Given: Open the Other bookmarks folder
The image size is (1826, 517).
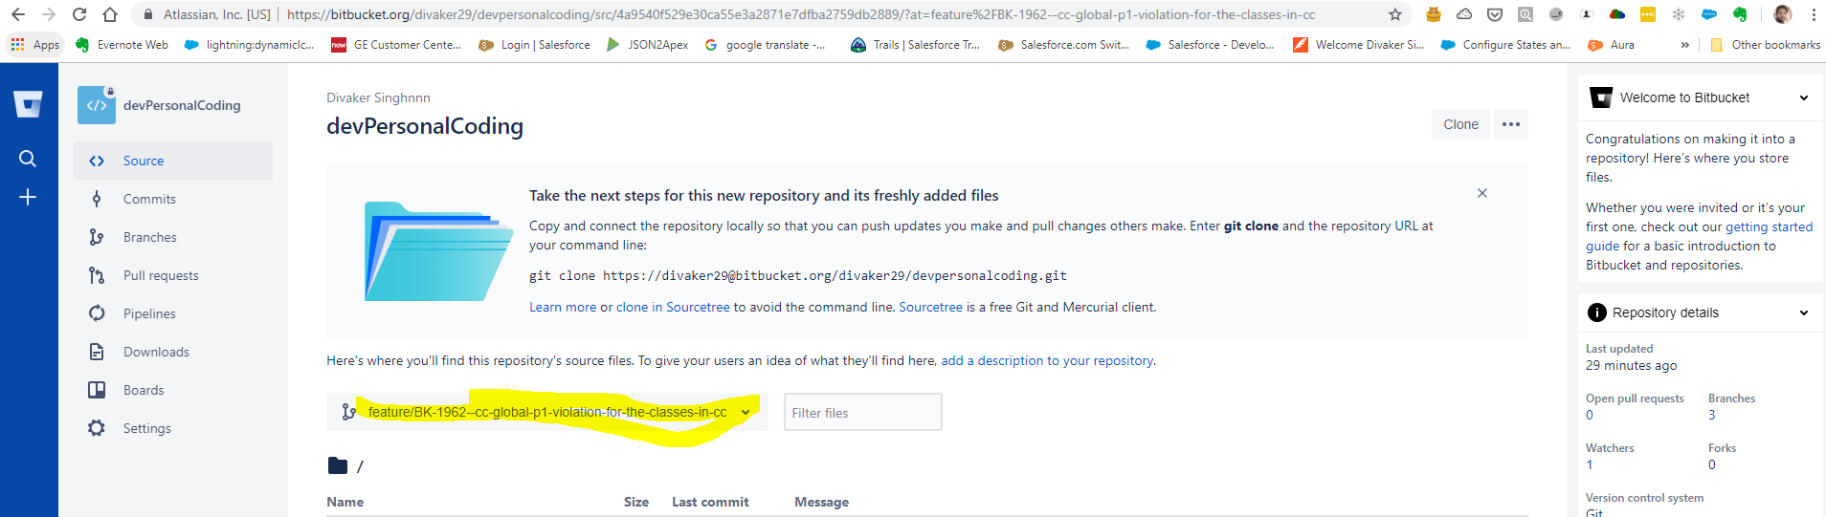Looking at the screenshot, I should click(x=1766, y=45).
